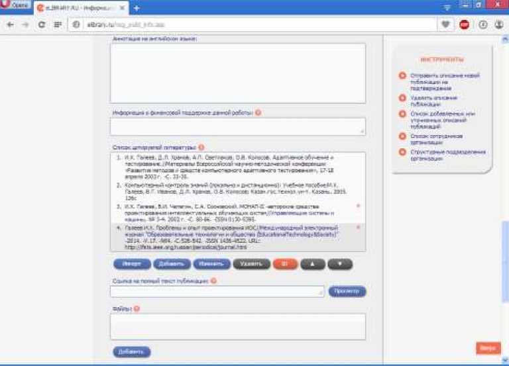Image resolution: width=509 pixels, height=366 pixels.
Task: Open help icon beside Файлы label
Action: click(x=137, y=308)
